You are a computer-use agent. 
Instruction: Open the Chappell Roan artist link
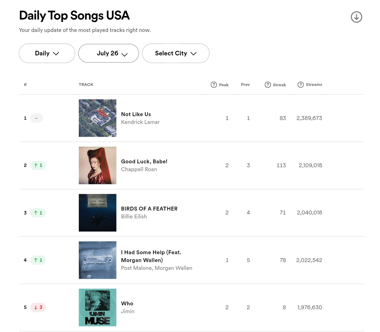coord(139,169)
